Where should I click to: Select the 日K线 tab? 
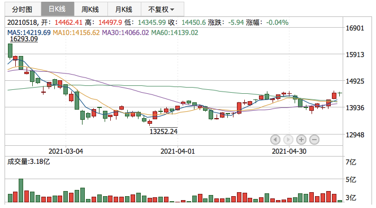click(x=58, y=10)
